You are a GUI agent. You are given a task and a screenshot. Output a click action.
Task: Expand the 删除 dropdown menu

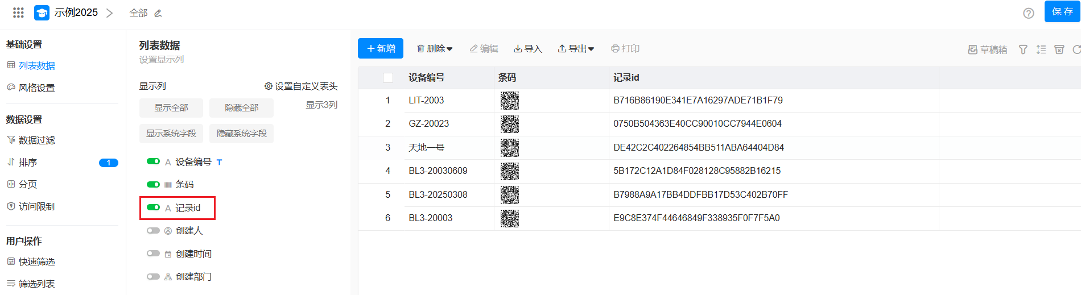click(x=435, y=49)
